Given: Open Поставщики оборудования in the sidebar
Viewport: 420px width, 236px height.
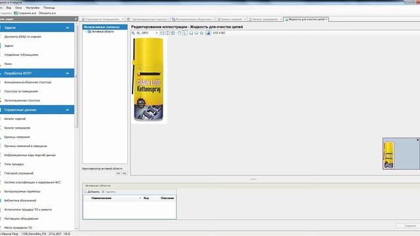Looking at the screenshot, I should [21, 219].
